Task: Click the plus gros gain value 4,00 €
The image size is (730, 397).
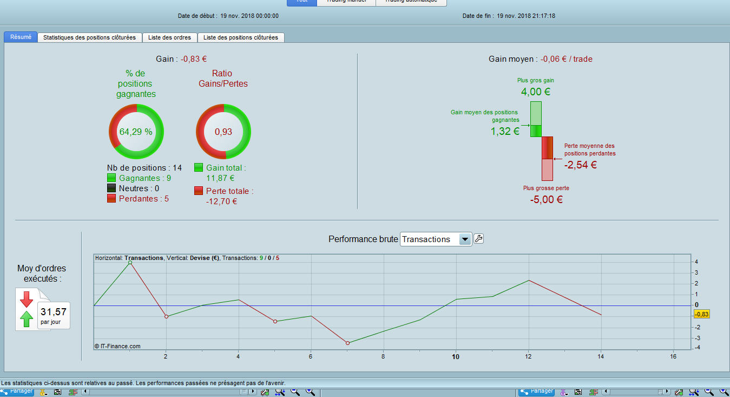Action: pyautogui.click(x=536, y=92)
